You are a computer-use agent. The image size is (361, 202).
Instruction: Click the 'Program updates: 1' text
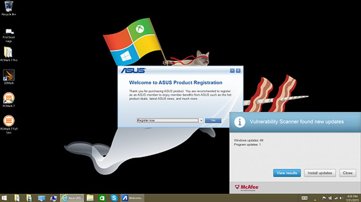tap(247, 145)
